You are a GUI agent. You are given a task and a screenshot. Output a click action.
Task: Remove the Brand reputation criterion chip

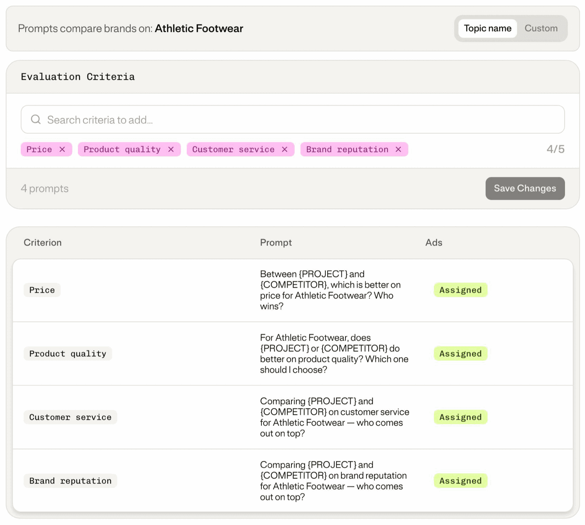coord(398,149)
